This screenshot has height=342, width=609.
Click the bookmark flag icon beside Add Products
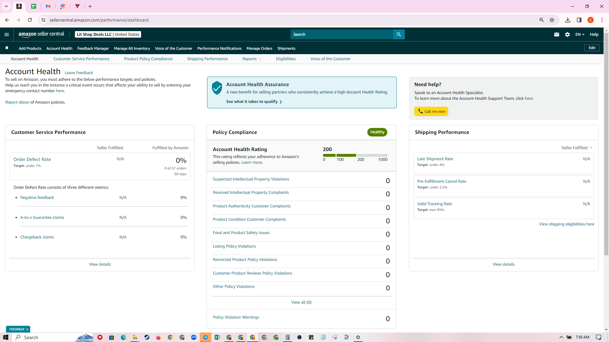click(x=7, y=48)
